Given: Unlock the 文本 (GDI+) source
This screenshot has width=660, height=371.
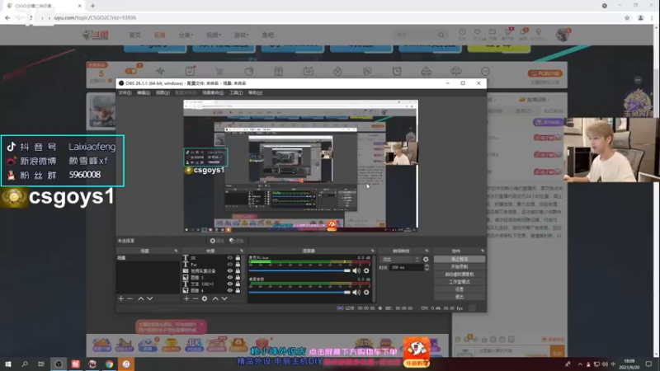Looking at the screenshot, I should click(x=238, y=284).
